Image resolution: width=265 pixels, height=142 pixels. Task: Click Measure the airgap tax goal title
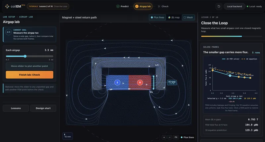26,33
